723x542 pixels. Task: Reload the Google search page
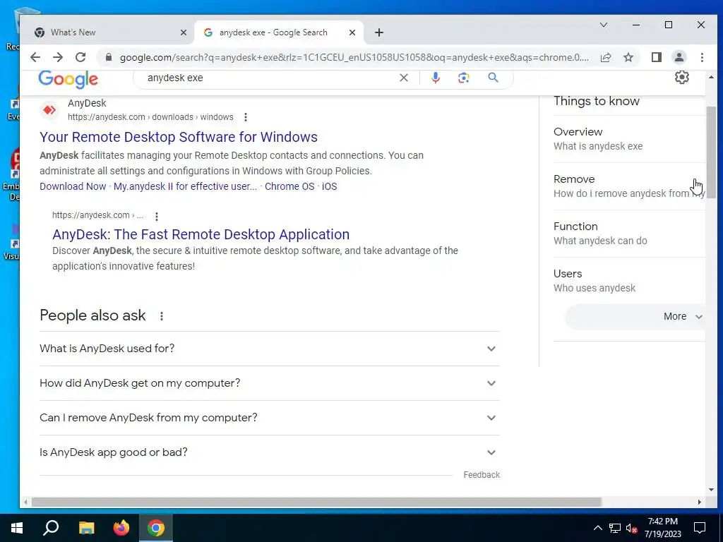80,57
